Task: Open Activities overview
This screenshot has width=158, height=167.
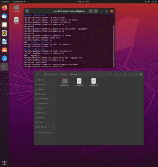Action: [x=5, y=2]
